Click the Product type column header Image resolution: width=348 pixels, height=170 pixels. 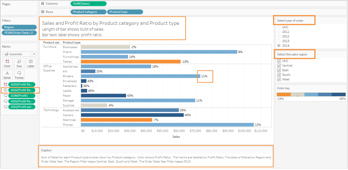72,42
